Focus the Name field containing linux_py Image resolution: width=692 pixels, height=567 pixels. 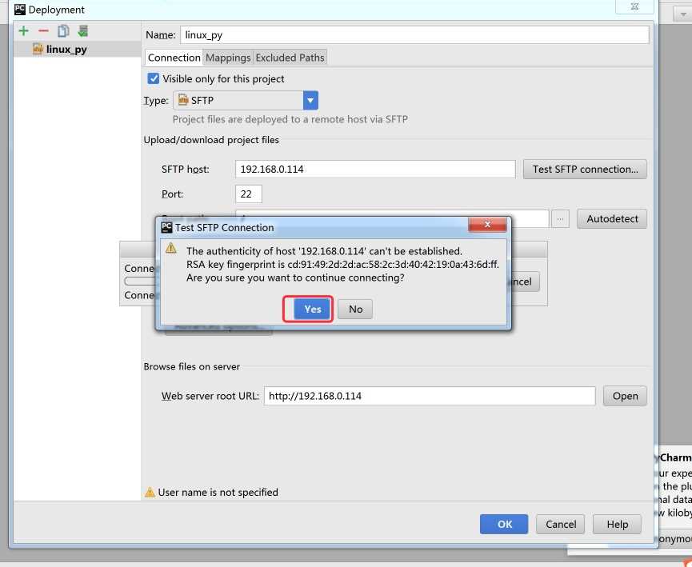tap(414, 35)
